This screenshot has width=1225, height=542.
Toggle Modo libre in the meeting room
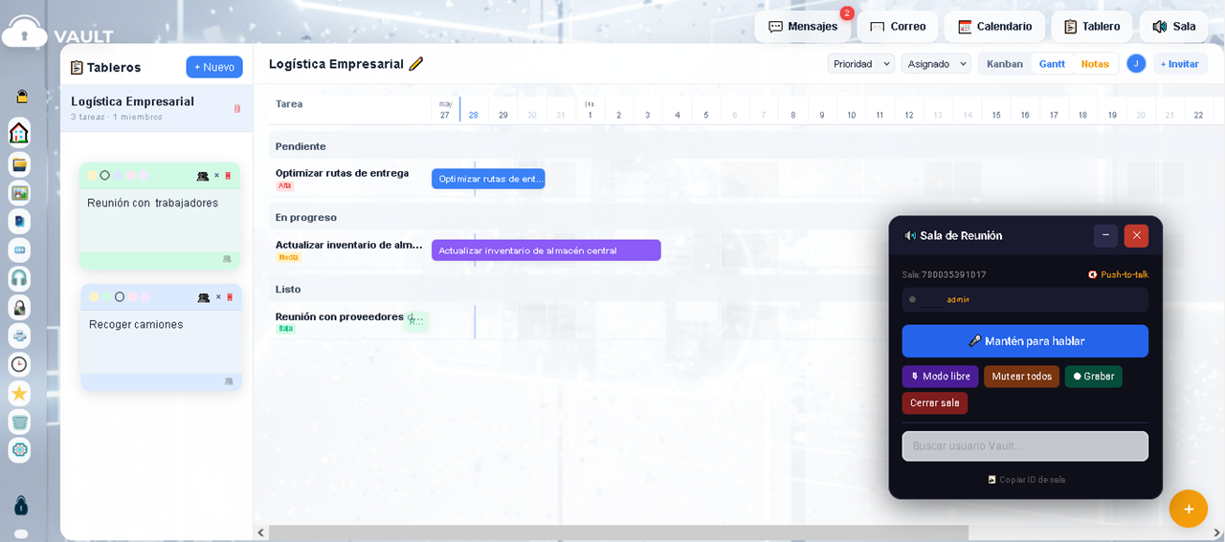940,377
